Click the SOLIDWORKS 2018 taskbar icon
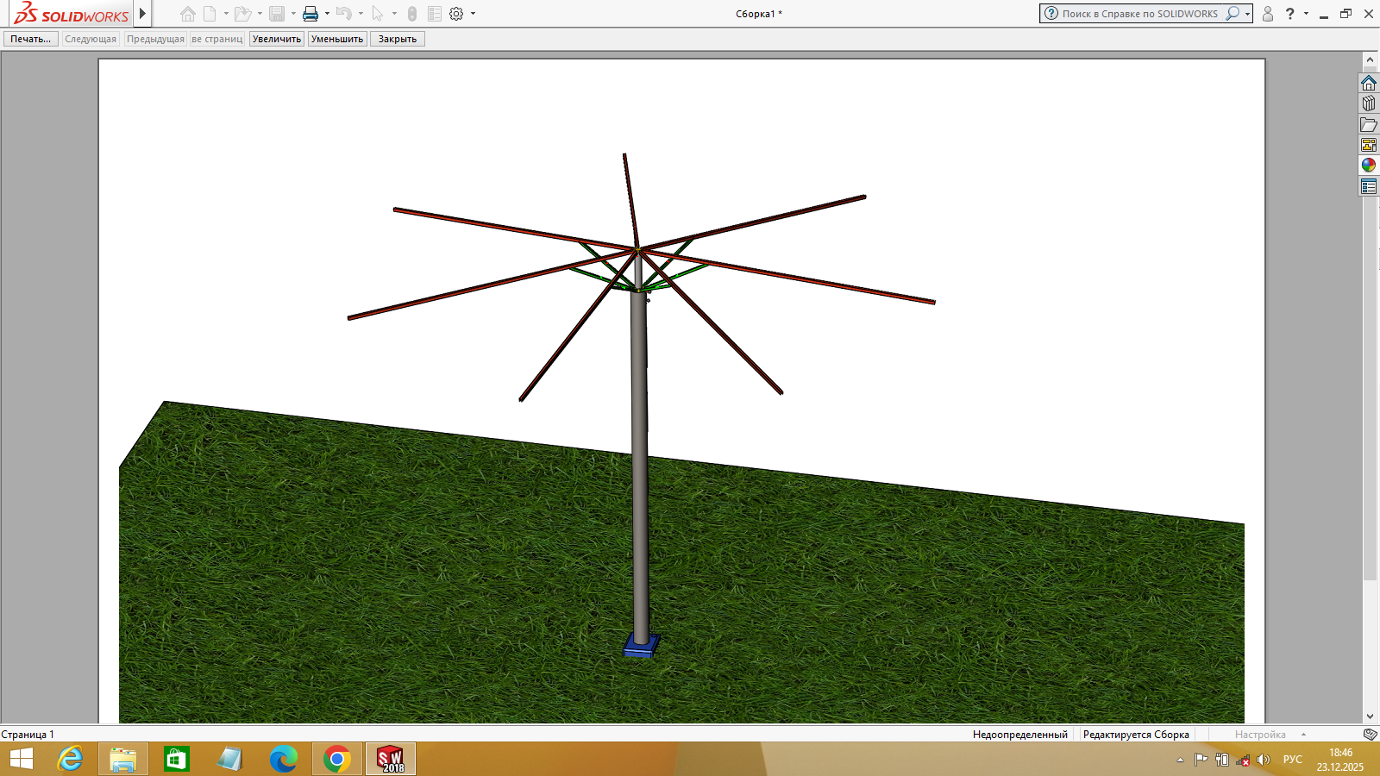The height and width of the screenshot is (776, 1380). pos(391,760)
